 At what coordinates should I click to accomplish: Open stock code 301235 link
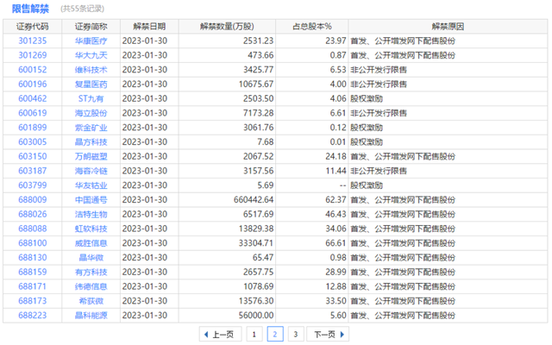[x=33, y=41]
